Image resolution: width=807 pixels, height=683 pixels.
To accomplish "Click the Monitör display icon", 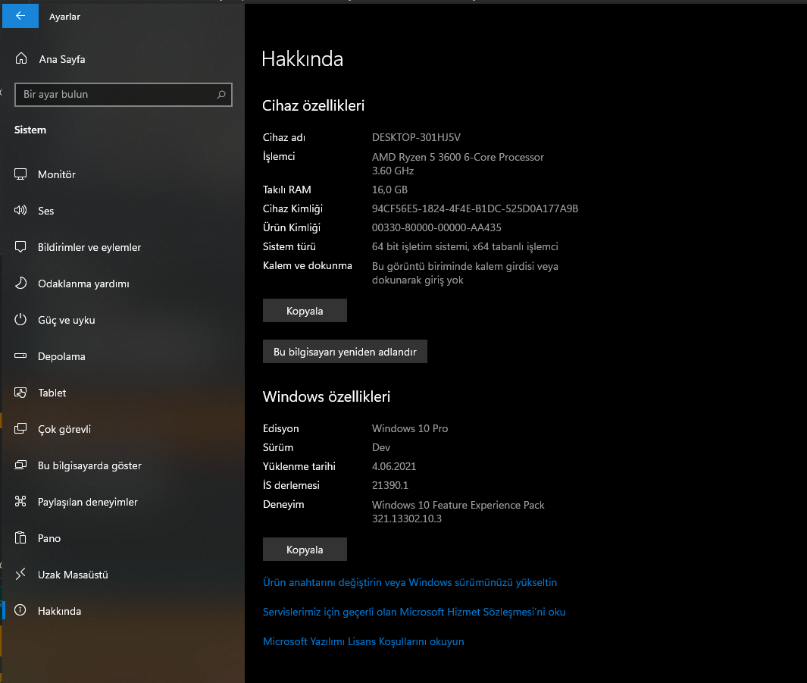I will (x=20, y=174).
